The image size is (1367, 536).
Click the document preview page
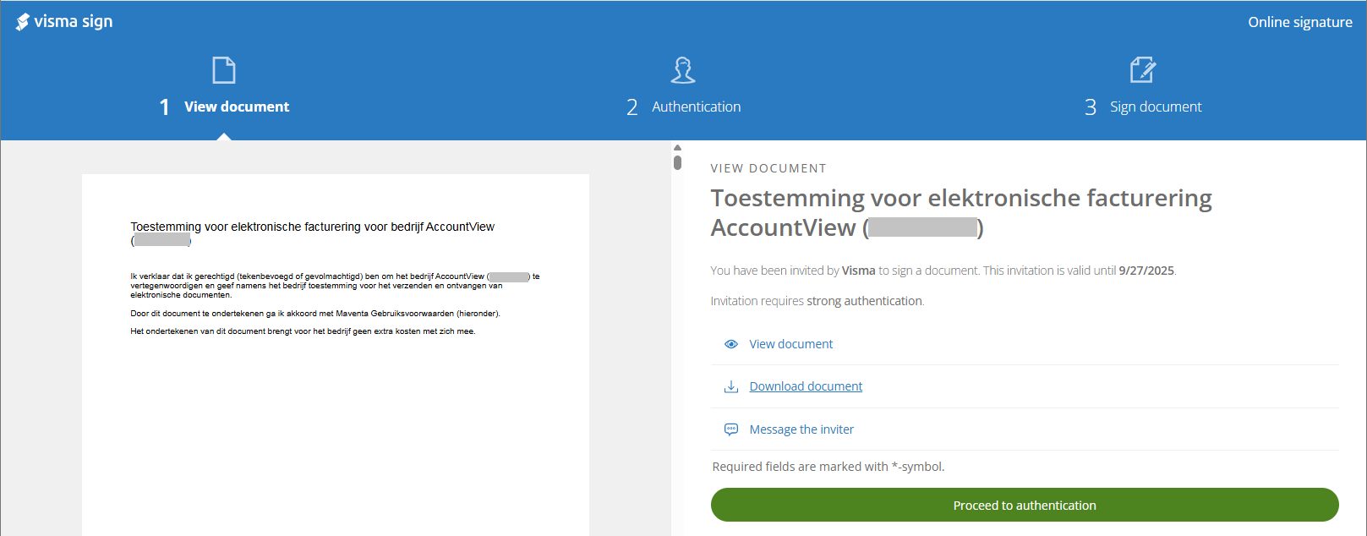335,406
